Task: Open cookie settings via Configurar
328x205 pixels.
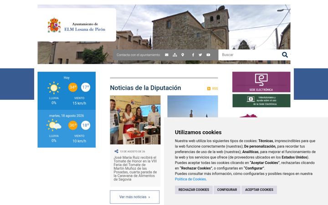Action: click(227, 190)
